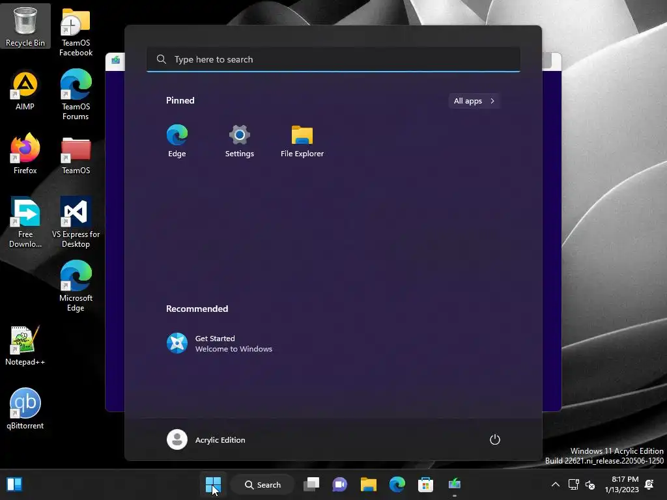
Task: Open Settings from pinned apps
Action: (x=239, y=141)
